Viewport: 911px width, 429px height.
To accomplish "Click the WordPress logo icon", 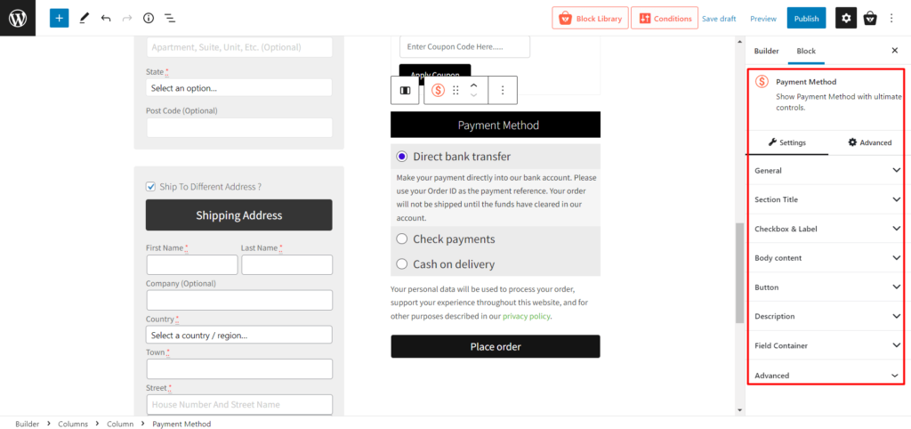I will (18, 18).
